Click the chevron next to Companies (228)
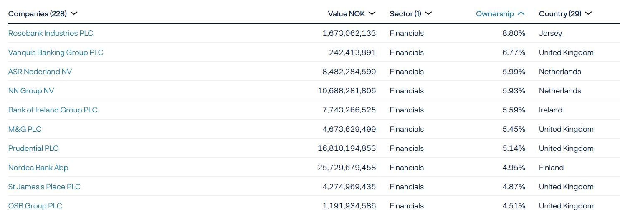620x210 pixels. point(74,13)
